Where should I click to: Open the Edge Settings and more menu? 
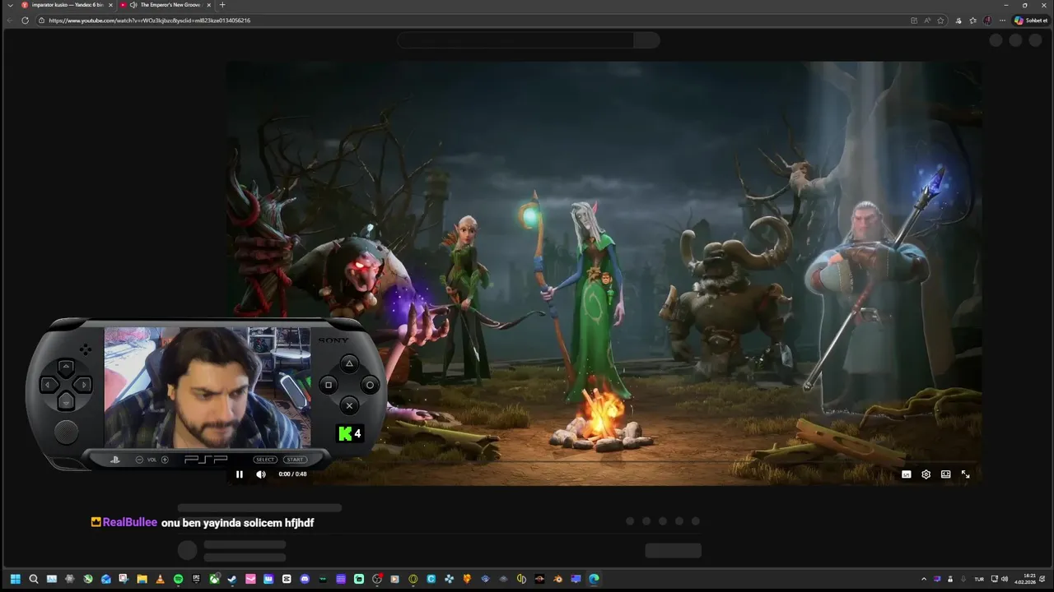coord(1002,21)
